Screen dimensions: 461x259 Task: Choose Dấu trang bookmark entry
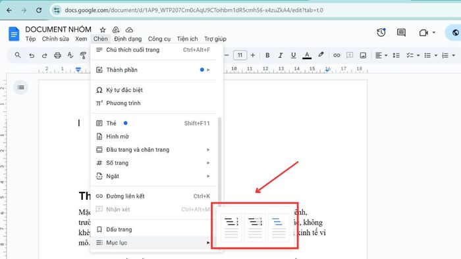(153, 229)
